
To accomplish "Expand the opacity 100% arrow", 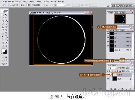I will (132, 68).
